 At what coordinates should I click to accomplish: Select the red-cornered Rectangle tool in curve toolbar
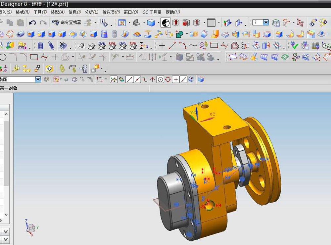click(214, 45)
